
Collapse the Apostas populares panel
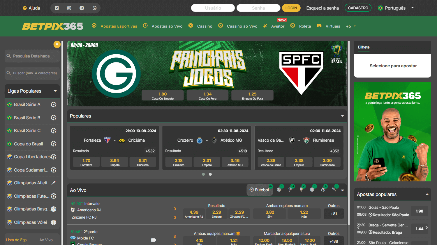pos(427,194)
